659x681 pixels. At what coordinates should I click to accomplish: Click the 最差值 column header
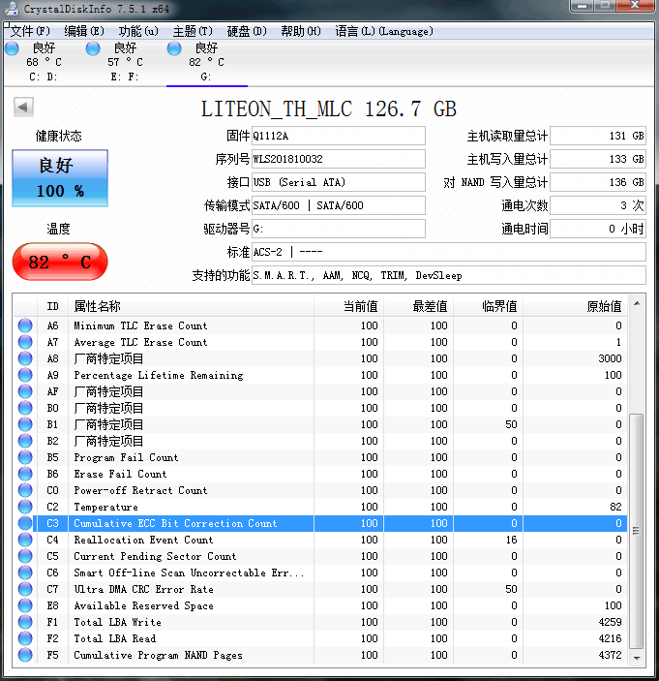point(419,307)
